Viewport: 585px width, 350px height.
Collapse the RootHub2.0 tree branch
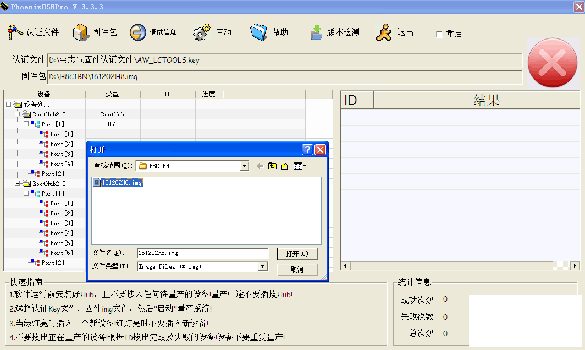(x=17, y=114)
